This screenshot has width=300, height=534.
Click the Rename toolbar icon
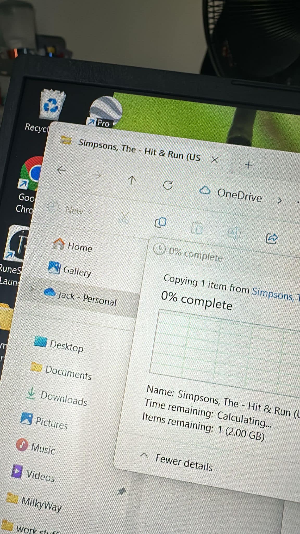click(234, 233)
